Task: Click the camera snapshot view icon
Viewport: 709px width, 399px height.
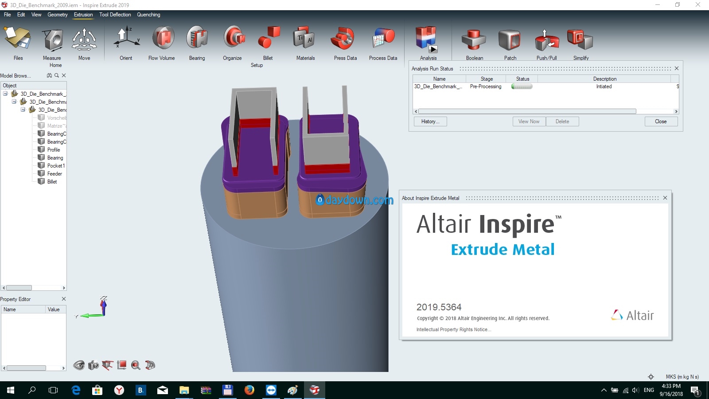Action: click(x=93, y=365)
